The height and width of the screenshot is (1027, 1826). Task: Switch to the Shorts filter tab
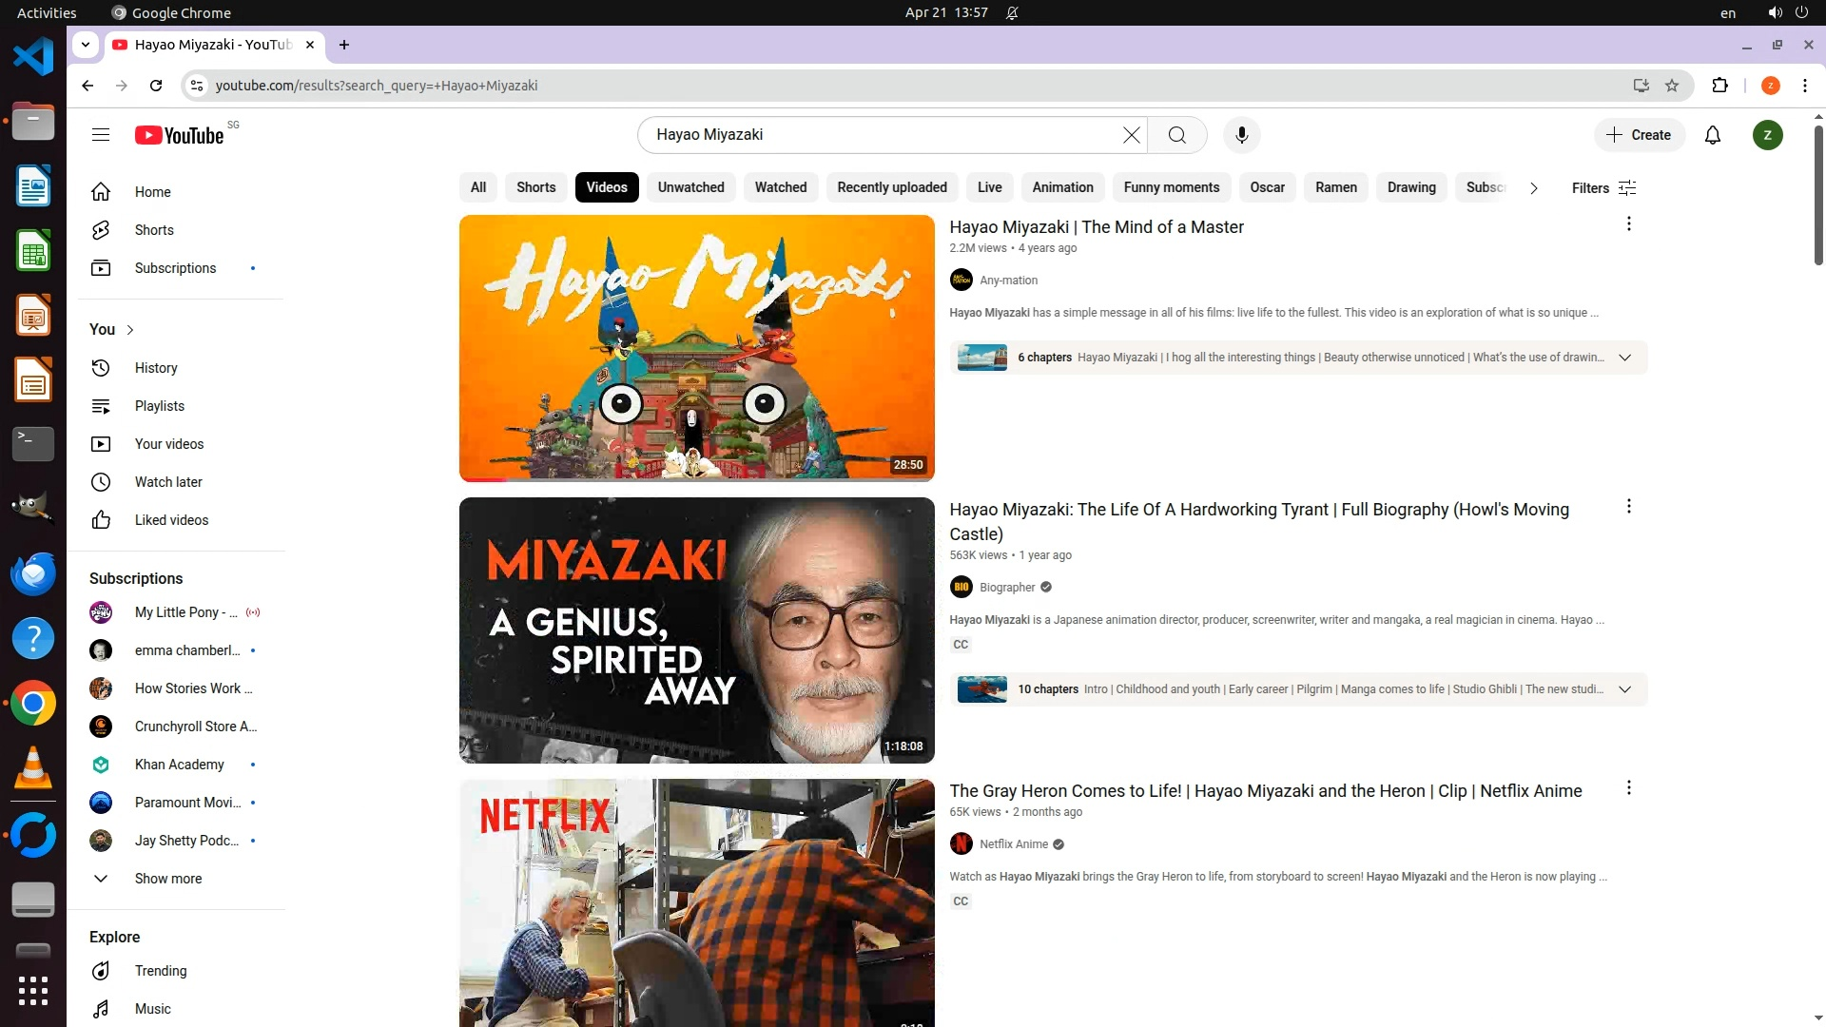coord(535,187)
